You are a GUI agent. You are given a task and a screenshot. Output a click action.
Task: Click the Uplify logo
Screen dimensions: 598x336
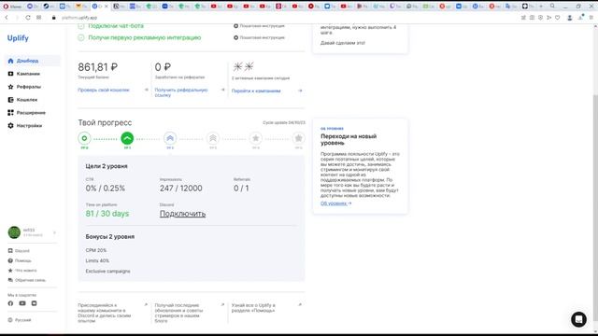pyautogui.click(x=18, y=38)
